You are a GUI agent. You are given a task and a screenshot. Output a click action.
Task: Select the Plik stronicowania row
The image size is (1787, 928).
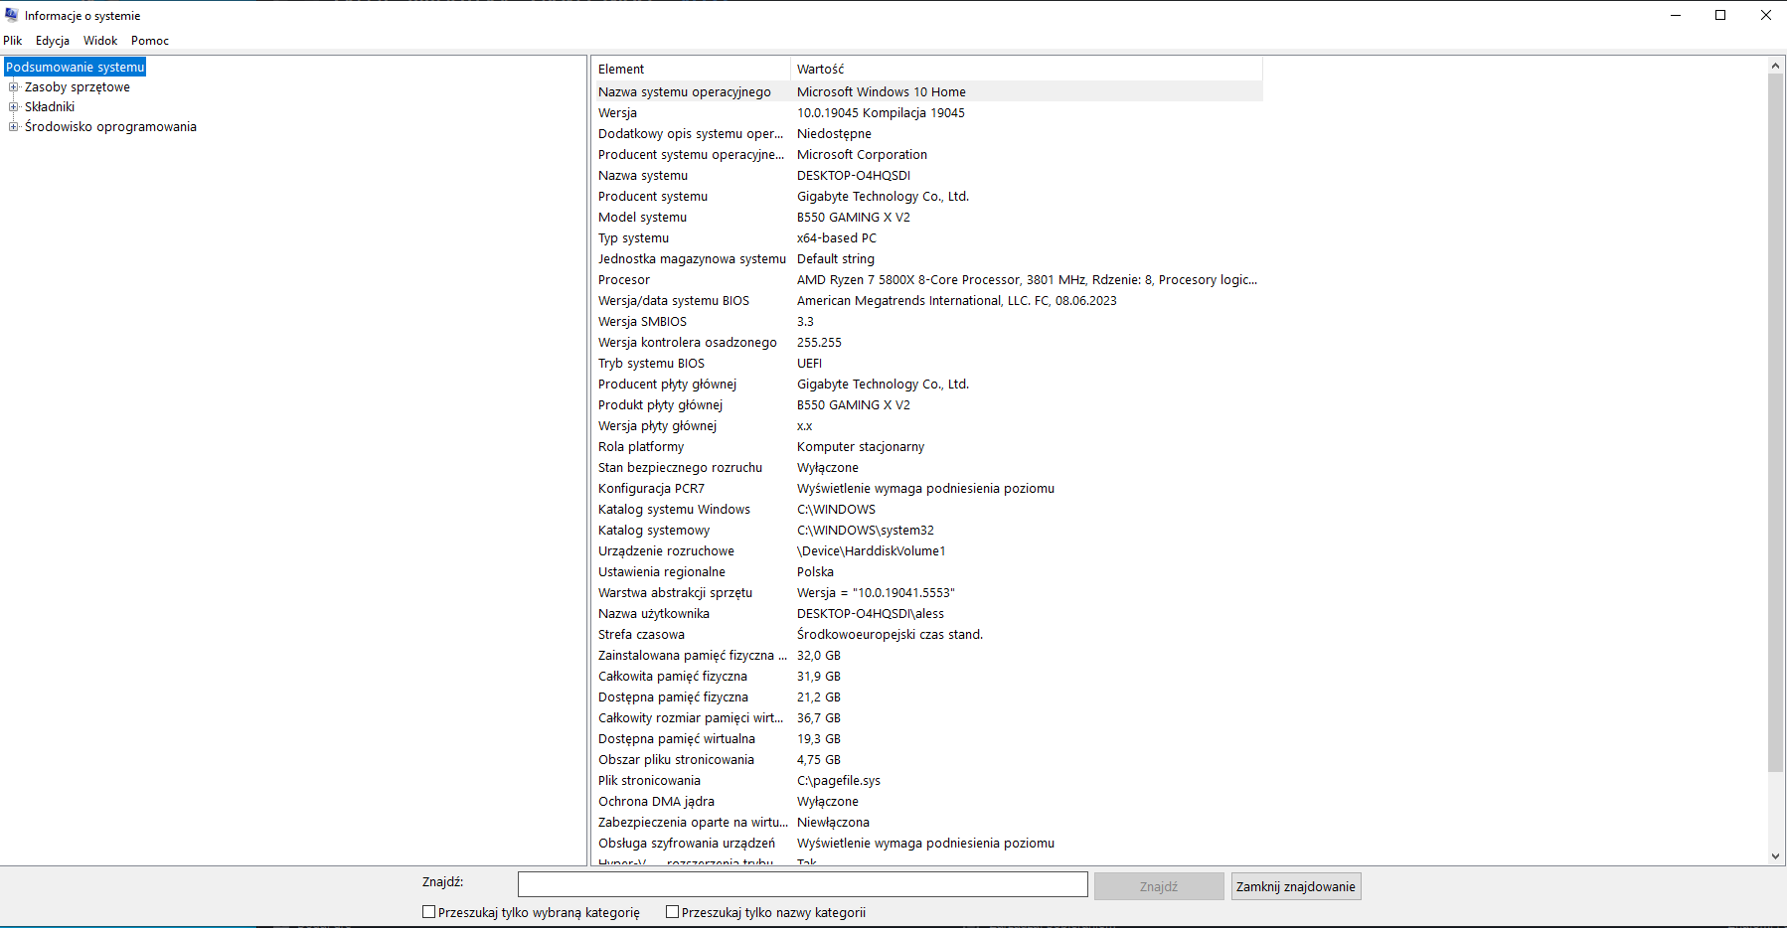pyautogui.click(x=927, y=780)
